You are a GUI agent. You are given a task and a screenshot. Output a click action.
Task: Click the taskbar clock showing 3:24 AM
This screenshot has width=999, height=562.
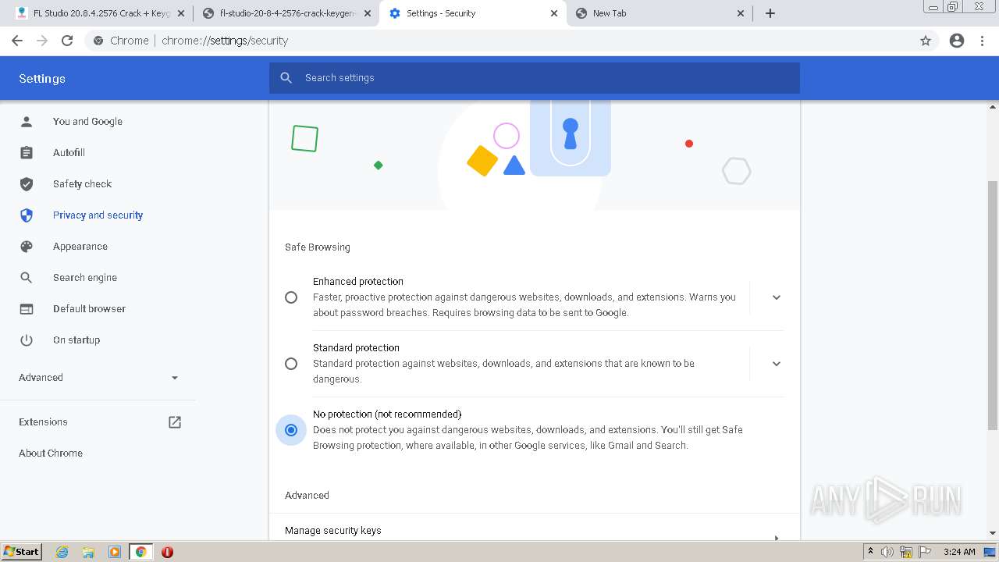[x=959, y=552]
